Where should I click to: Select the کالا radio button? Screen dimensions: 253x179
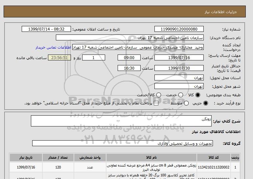[198, 95]
